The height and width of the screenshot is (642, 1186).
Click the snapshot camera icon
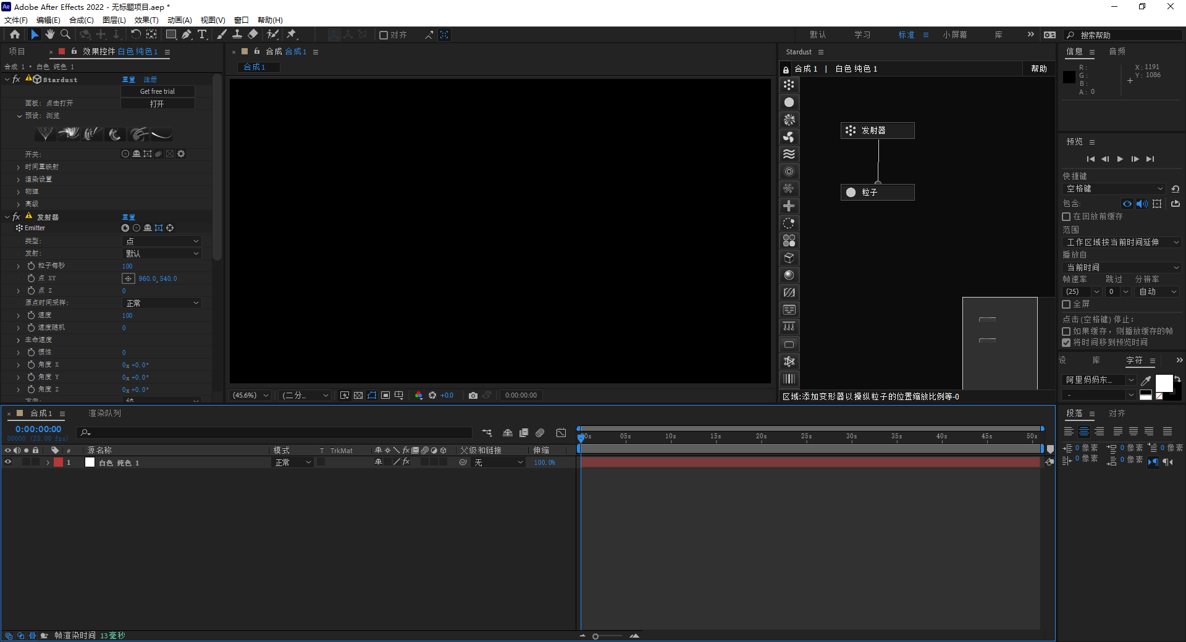pyautogui.click(x=473, y=395)
